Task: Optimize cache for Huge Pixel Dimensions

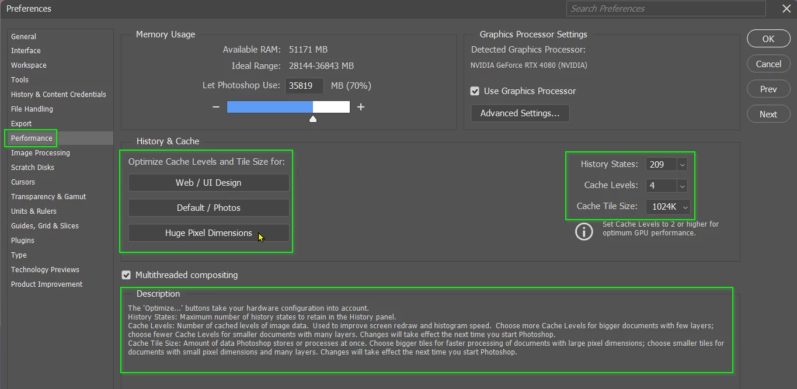Action: (x=208, y=233)
